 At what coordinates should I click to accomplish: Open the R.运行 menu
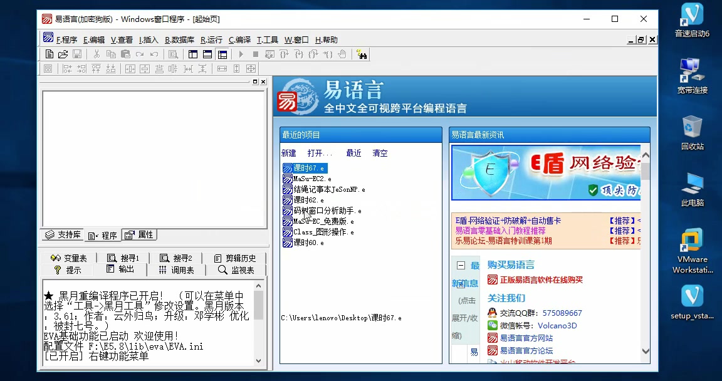[211, 40]
